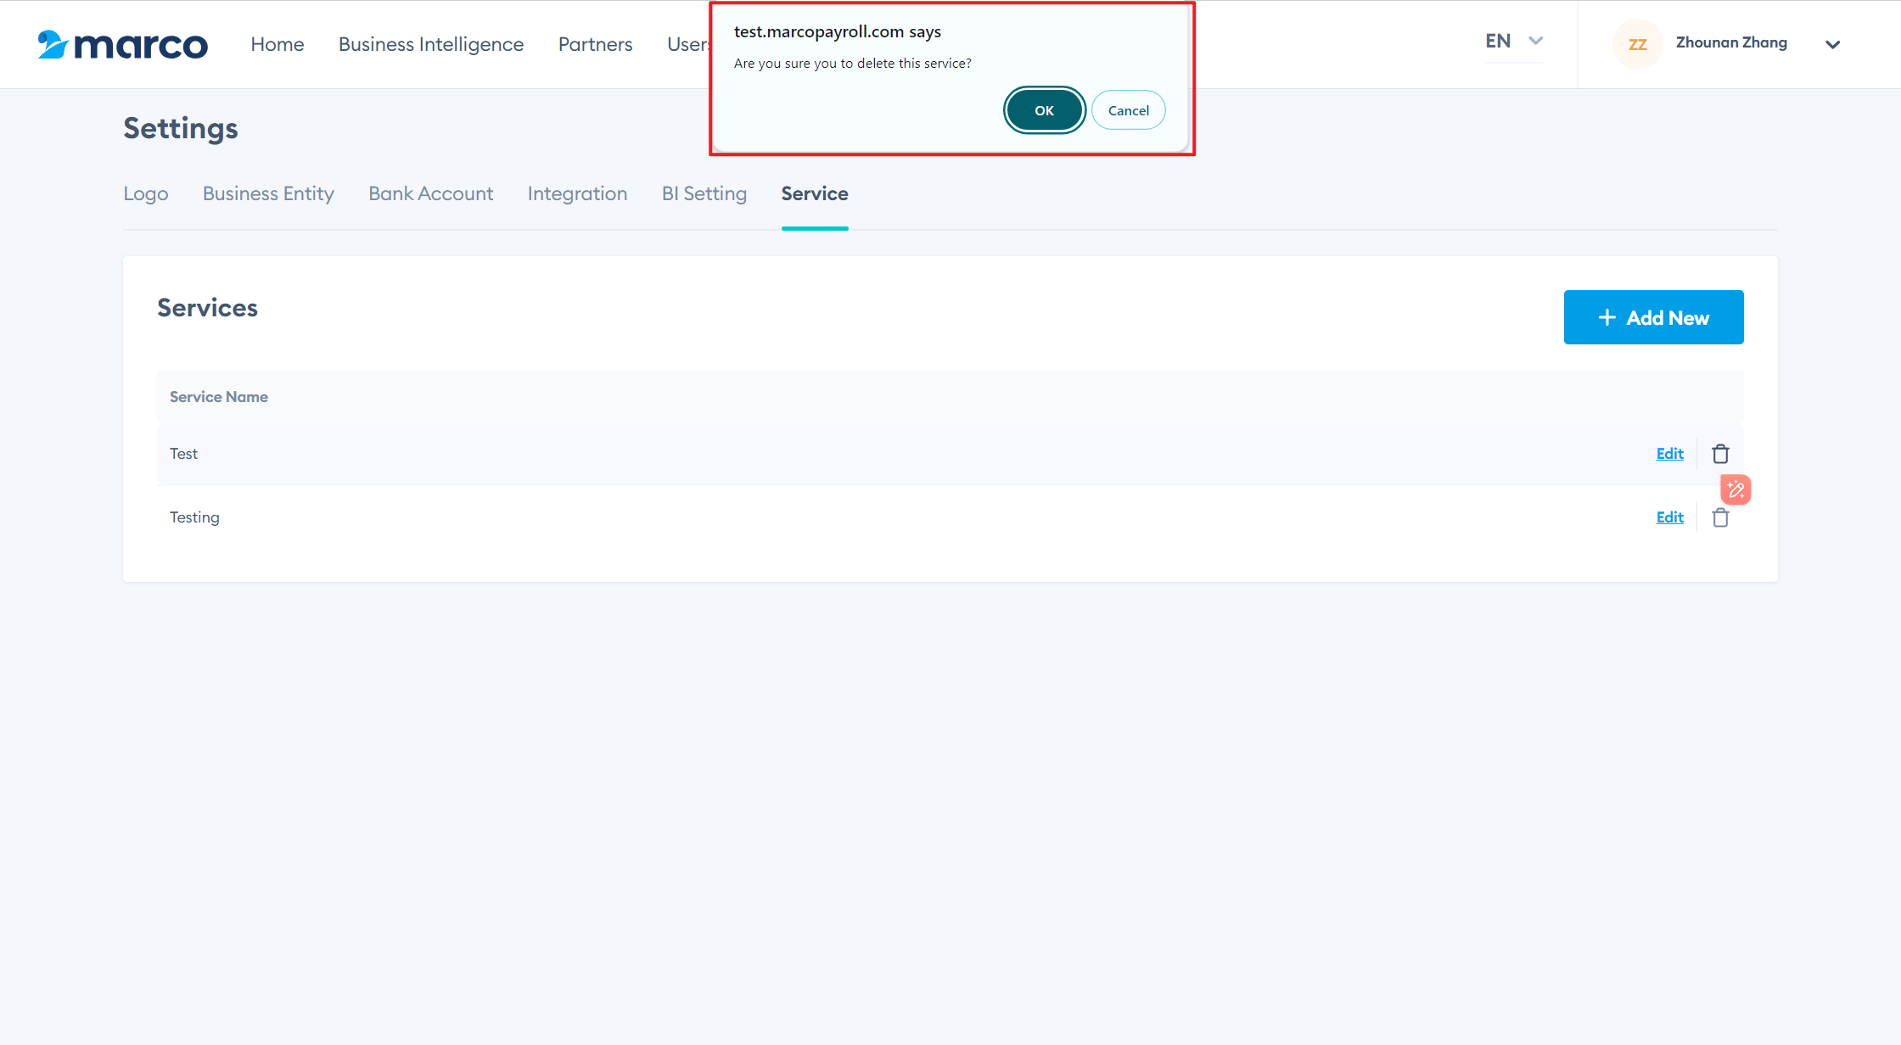Switch to the Logo tab
The height and width of the screenshot is (1045, 1901).
146,193
